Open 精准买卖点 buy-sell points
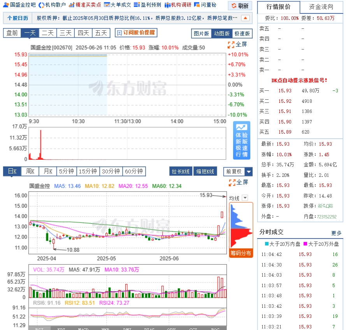The image size is (346, 330). coord(85,5)
